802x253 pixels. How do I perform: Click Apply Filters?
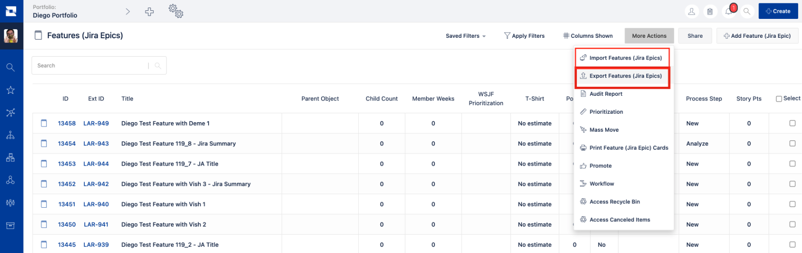pos(524,36)
